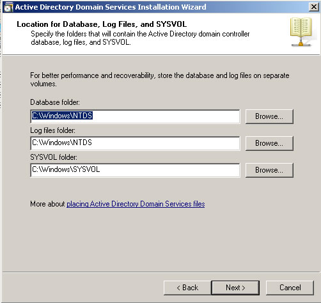The image size is (321, 303).
Task: Focus the Log files folder field
Action: coord(135,143)
